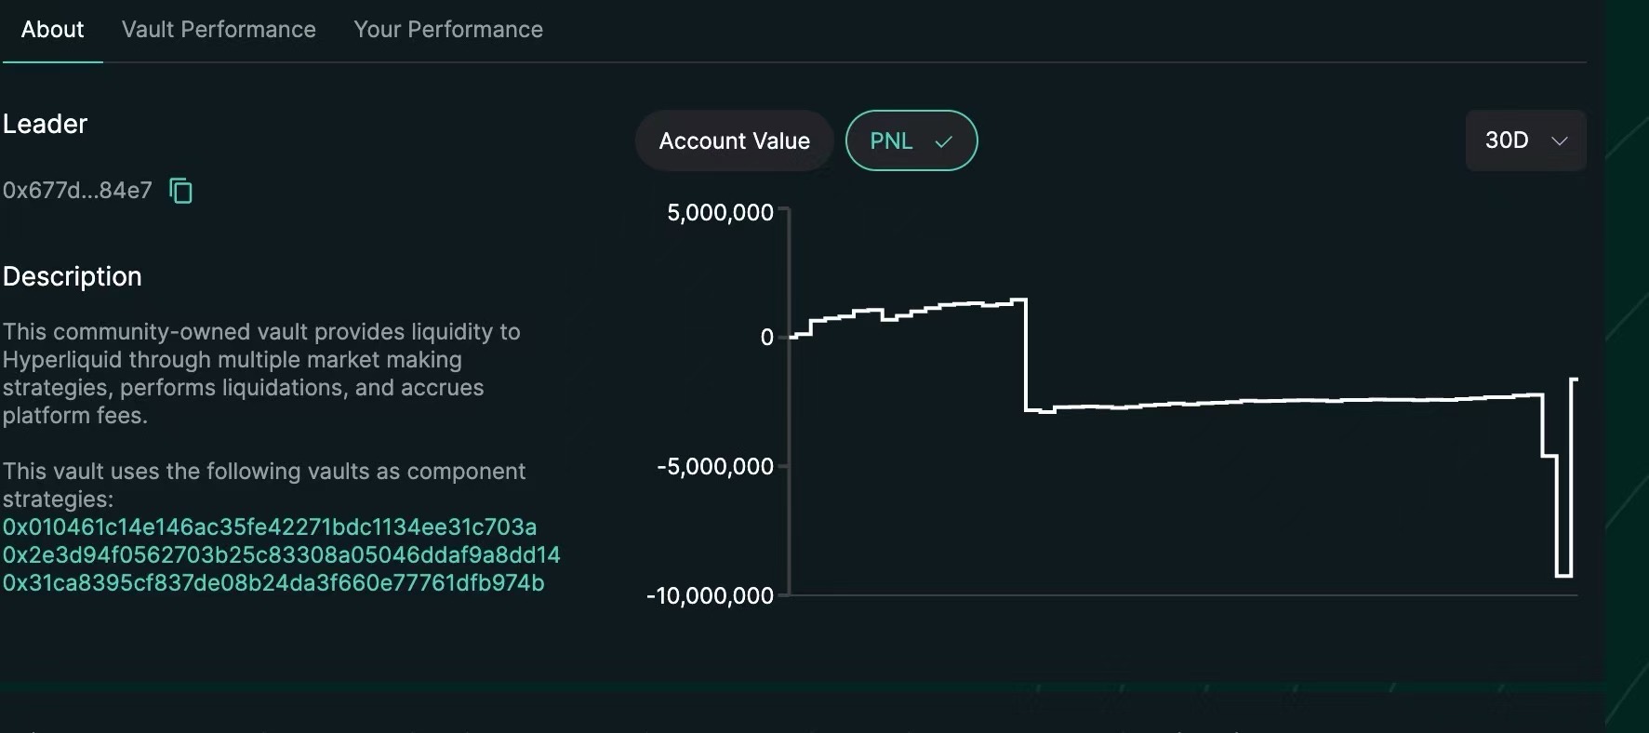Go to the Your Performance tab

pos(447,30)
